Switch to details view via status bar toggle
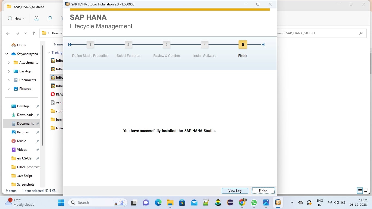372x209 pixels. coord(360,190)
